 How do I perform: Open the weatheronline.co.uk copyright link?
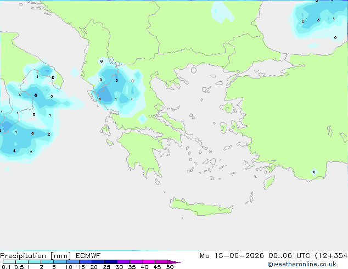(x=302, y=264)
